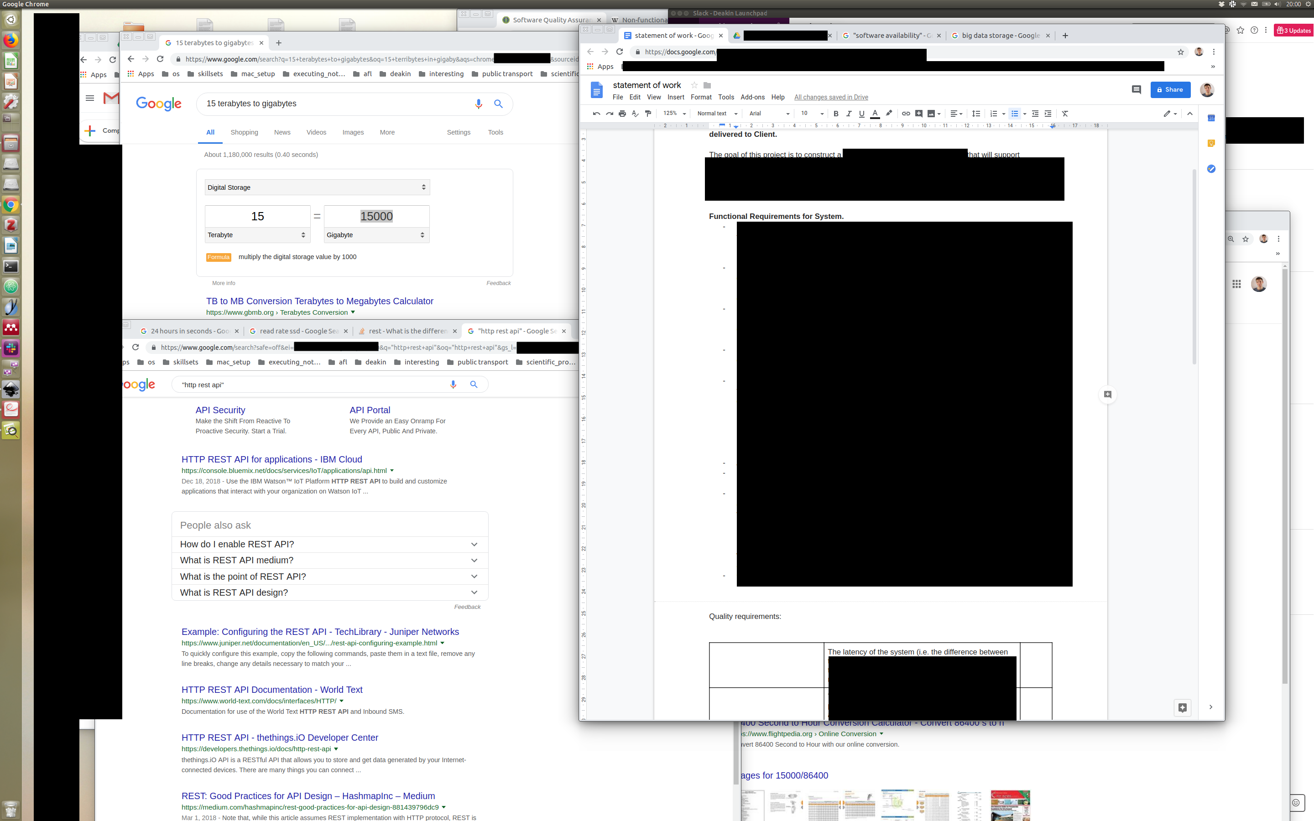Open the Format menu in Docs
1314x821 pixels.
click(700, 97)
